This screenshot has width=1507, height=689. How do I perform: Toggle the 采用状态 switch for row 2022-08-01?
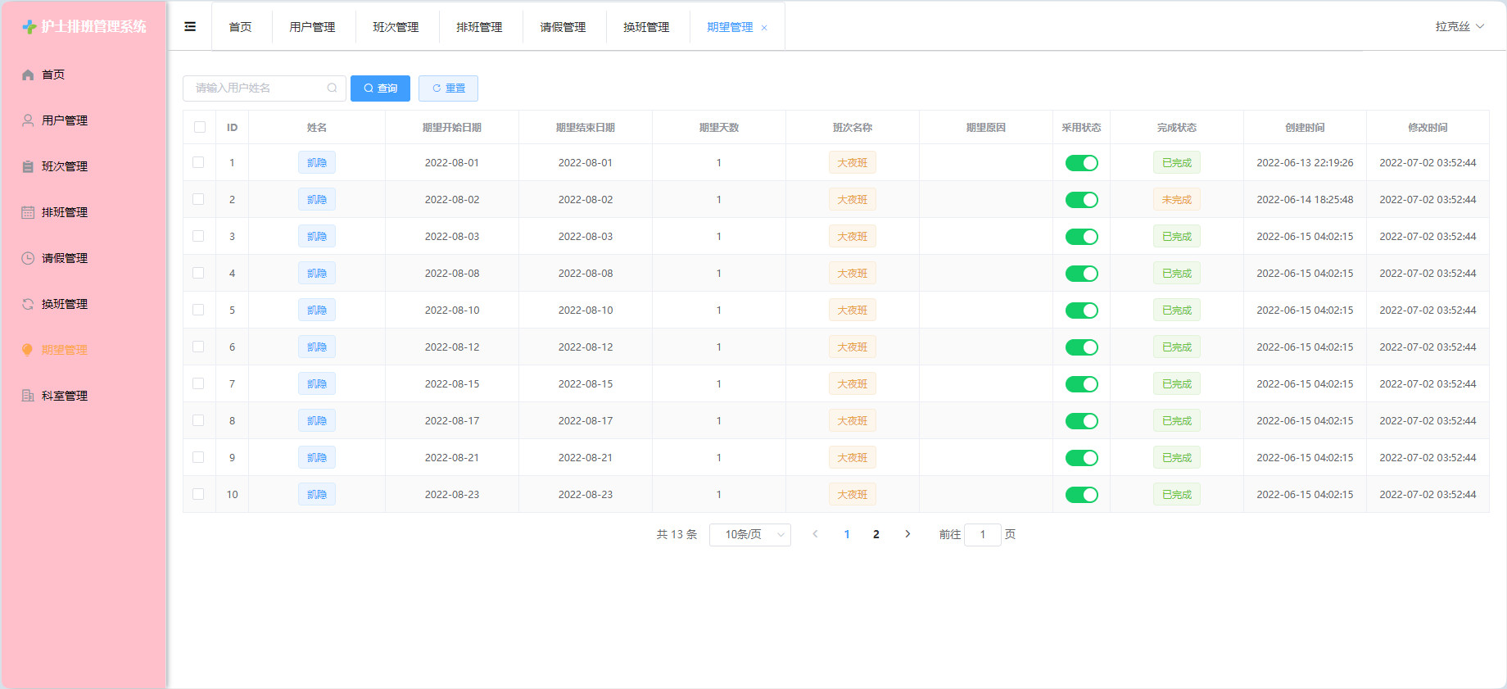pos(1081,163)
